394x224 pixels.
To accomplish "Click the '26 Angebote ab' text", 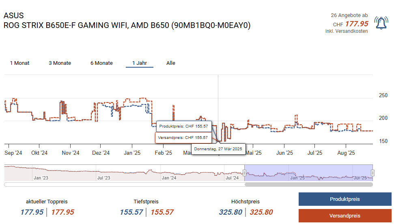I will (349, 15).
